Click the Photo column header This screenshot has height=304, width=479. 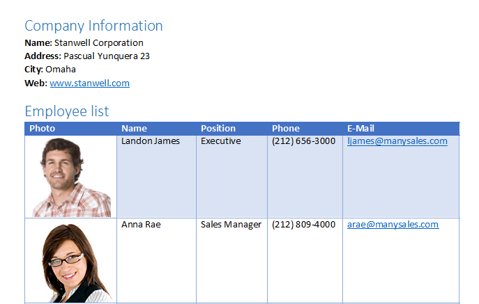pyautogui.click(x=43, y=129)
